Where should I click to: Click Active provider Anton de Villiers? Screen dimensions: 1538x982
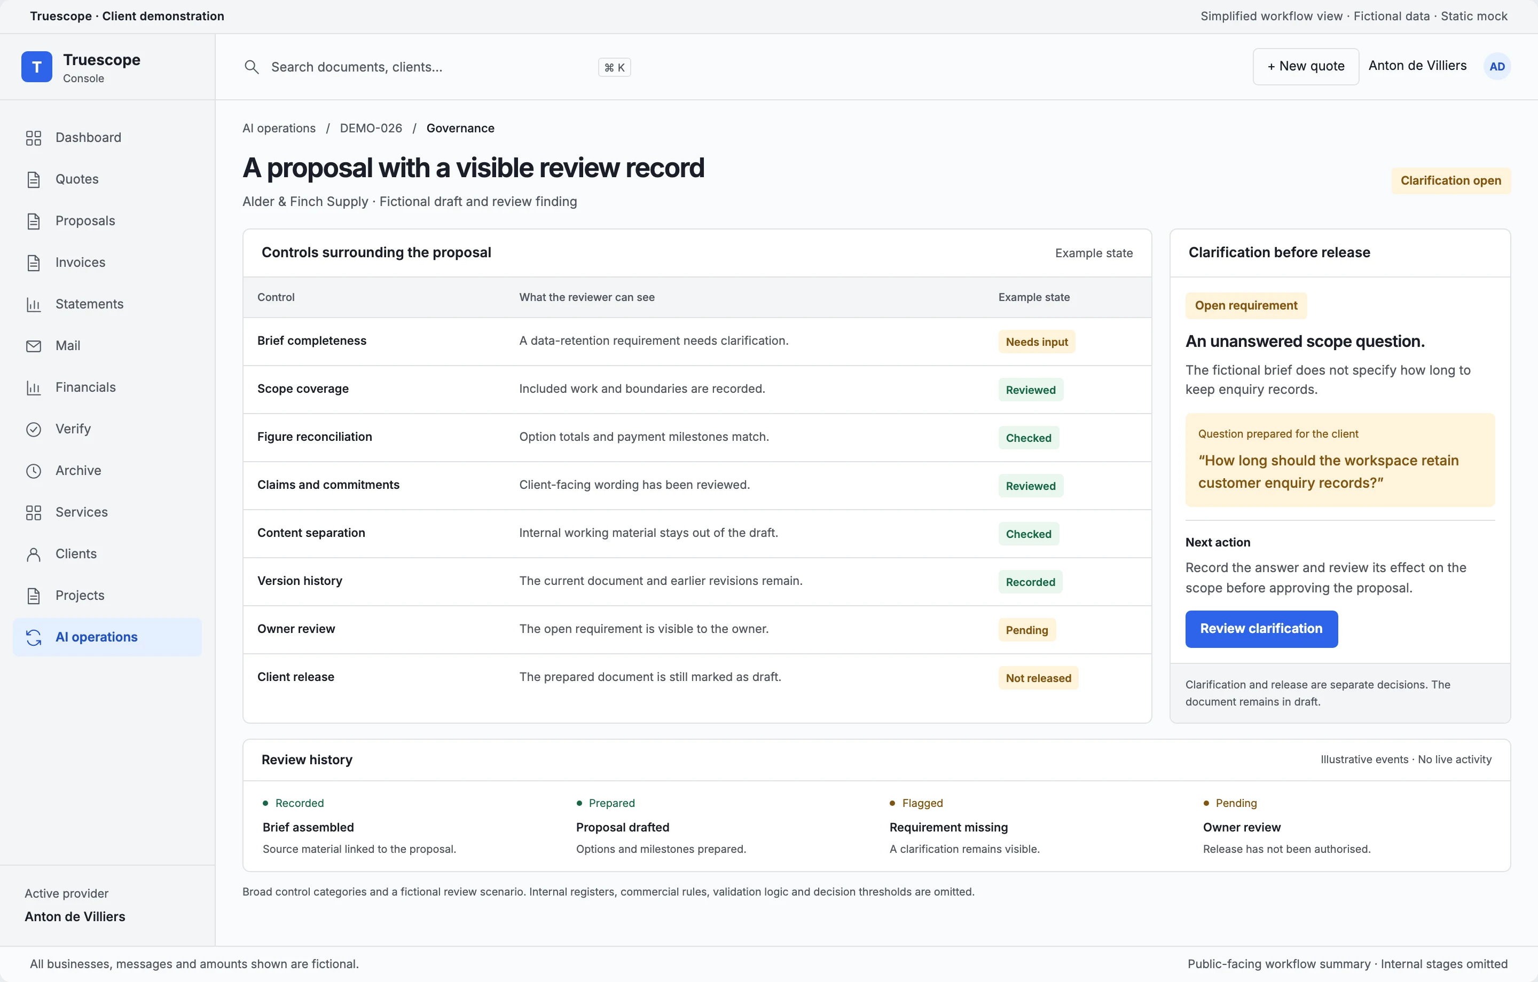pyautogui.click(x=75, y=905)
